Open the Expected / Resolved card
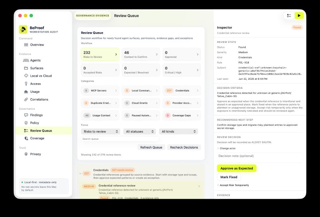The height and width of the screenshot is (217, 320). [141, 70]
